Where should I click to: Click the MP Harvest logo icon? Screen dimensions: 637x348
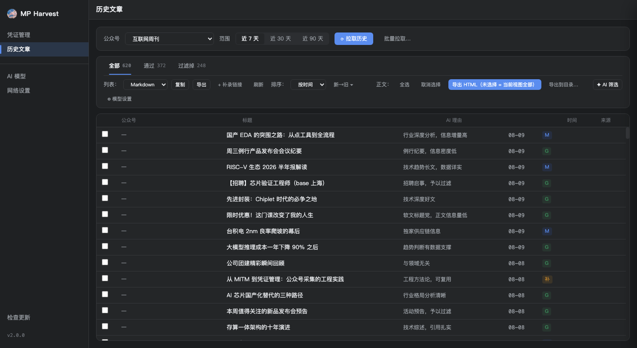pos(12,14)
